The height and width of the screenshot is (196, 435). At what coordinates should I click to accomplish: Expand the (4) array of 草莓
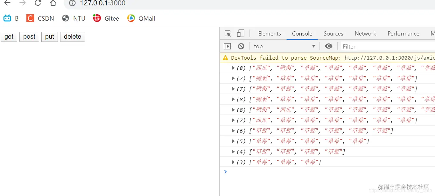pyautogui.click(x=233, y=152)
